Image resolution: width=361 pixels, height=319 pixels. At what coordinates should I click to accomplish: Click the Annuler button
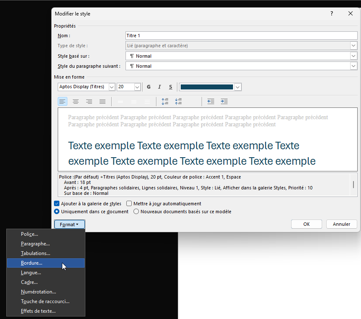(341, 224)
